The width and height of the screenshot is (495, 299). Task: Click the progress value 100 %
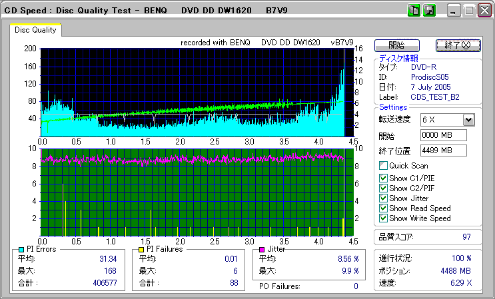(462, 258)
